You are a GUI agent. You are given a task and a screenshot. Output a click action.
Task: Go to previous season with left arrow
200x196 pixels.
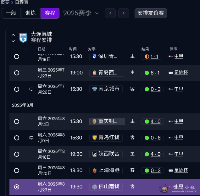pyautogui.click(x=110, y=13)
